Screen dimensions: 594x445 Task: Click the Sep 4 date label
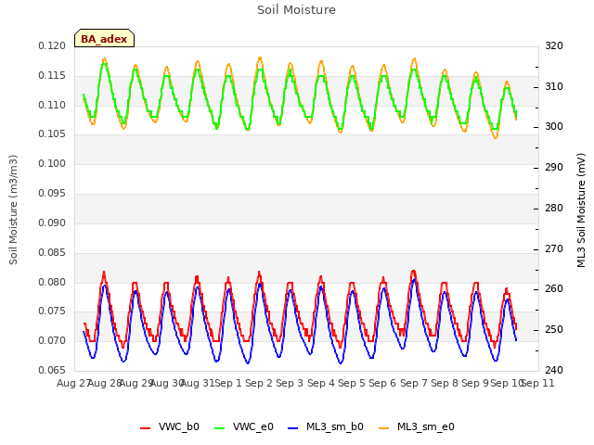[321, 383]
